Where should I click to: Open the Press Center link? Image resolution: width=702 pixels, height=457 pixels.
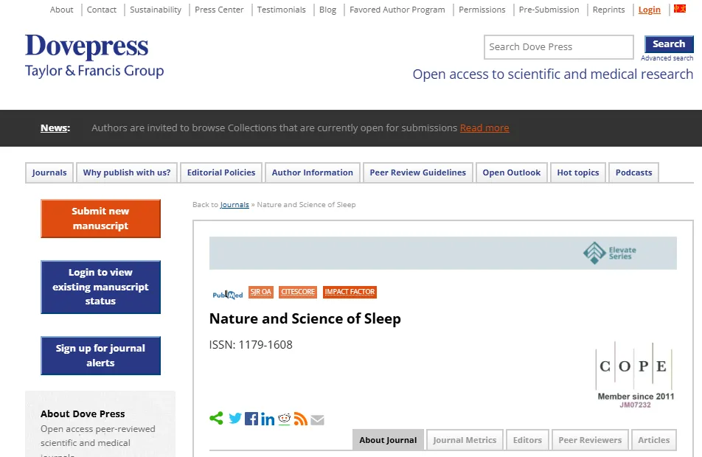[x=219, y=10]
